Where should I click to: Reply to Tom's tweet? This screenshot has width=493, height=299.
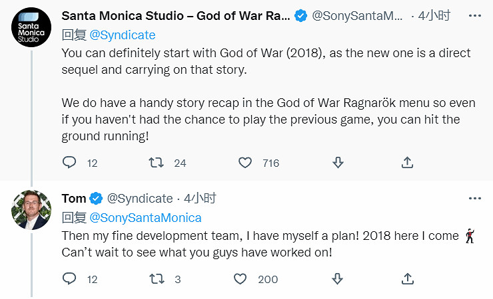(70, 279)
